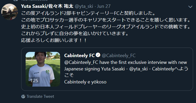The height and width of the screenshot is (103, 196).
Task: Click the @Cabinteely_FC handle in quoted header
Action: tap(119, 56)
